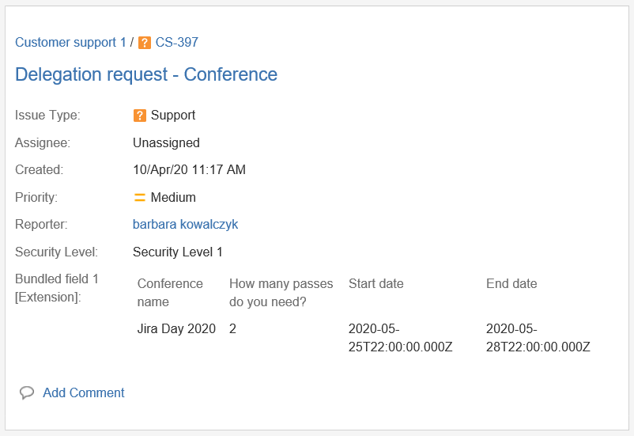This screenshot has width=634, height=436.
Task: Click the Add Comment link
Action: tap(84, 392)
